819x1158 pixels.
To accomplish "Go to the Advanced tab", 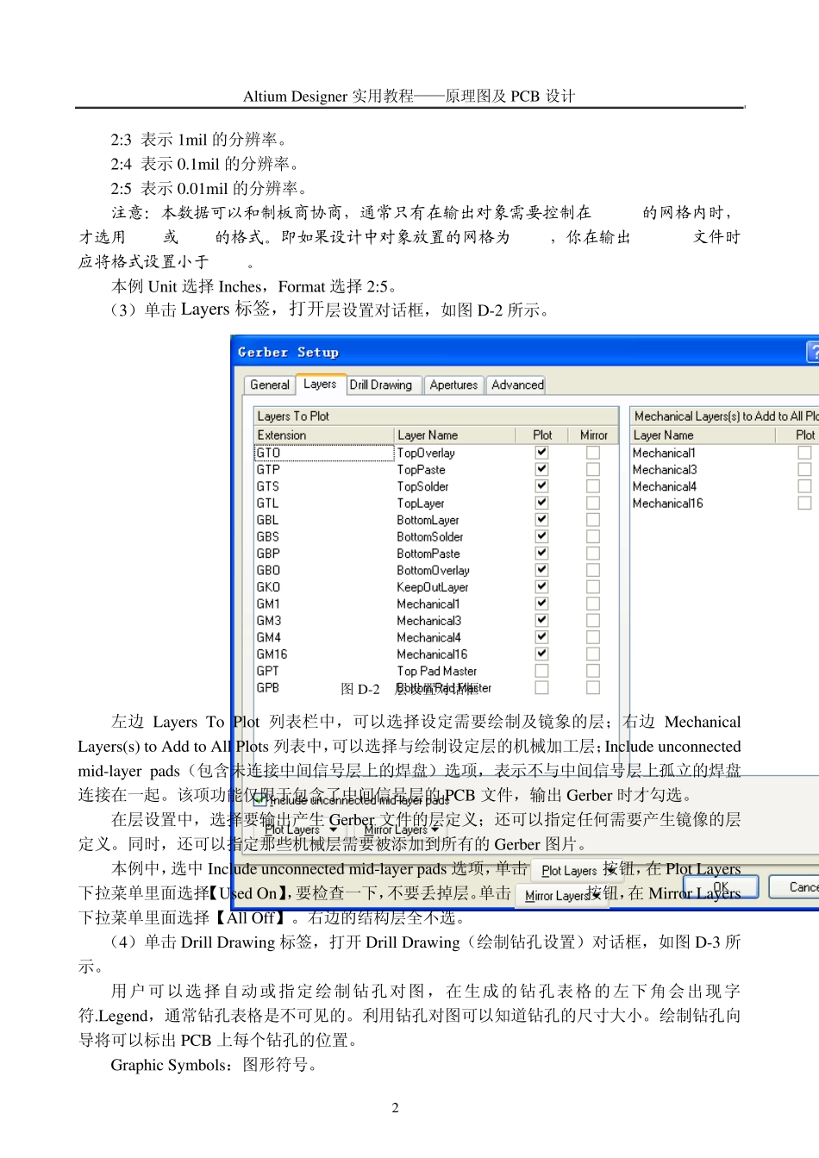I will (517, 385).
